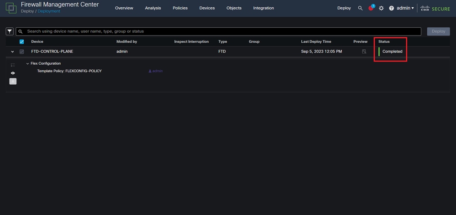Open the Objects menu
Viewport: 456px width, 215px height.
coord(234,8)
